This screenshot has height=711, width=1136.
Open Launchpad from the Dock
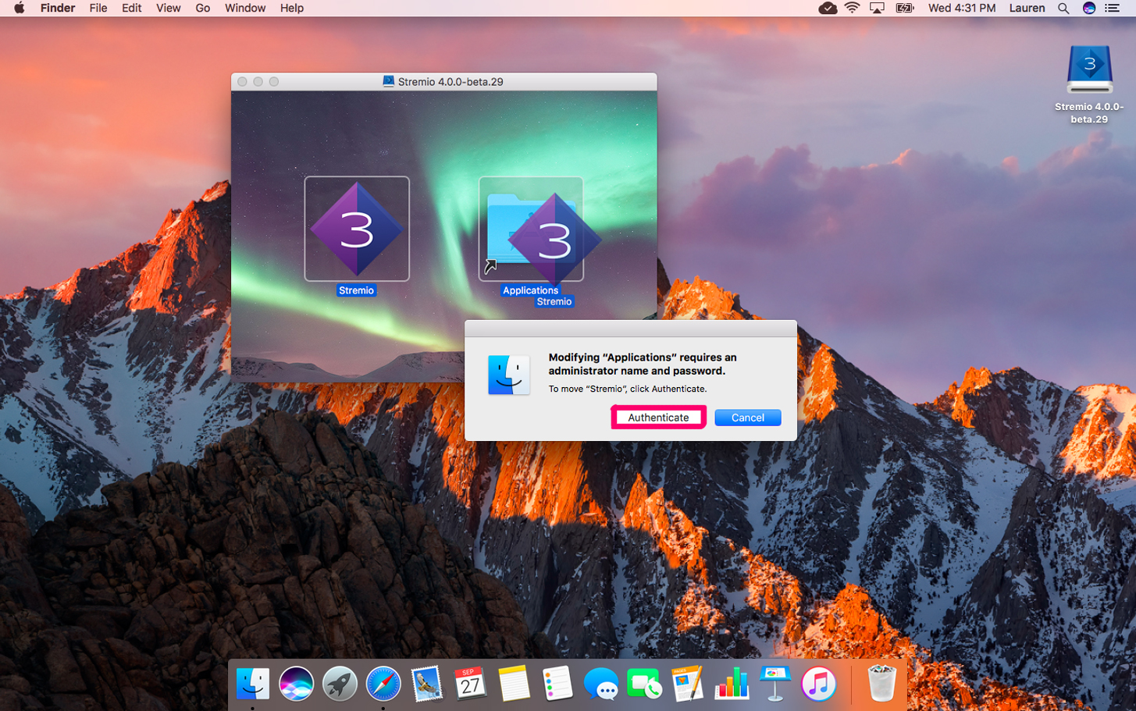point(340,684)
